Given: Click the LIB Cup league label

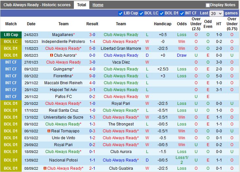Looking at the screenshot, I should click(11, 35).
